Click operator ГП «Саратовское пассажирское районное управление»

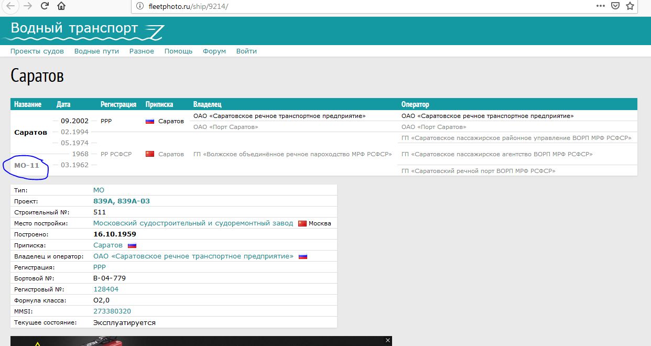point(516,138)
